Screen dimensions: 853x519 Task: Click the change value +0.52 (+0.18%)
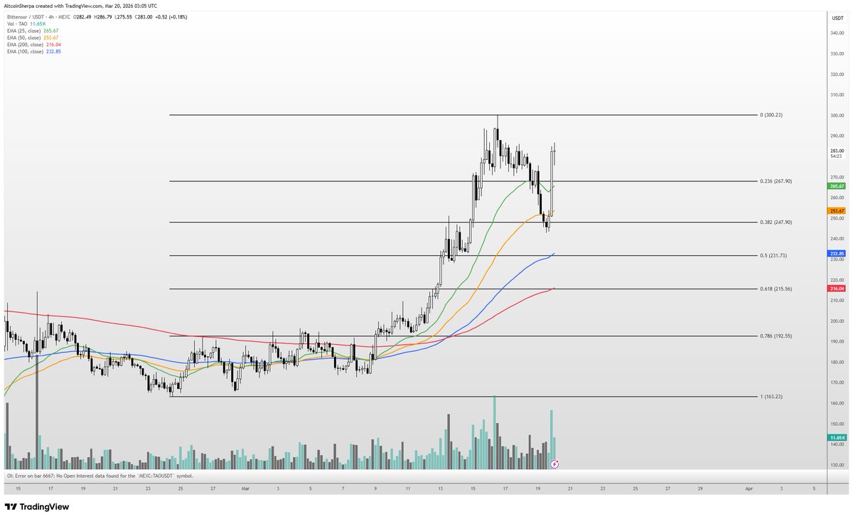tap(171, 17)
